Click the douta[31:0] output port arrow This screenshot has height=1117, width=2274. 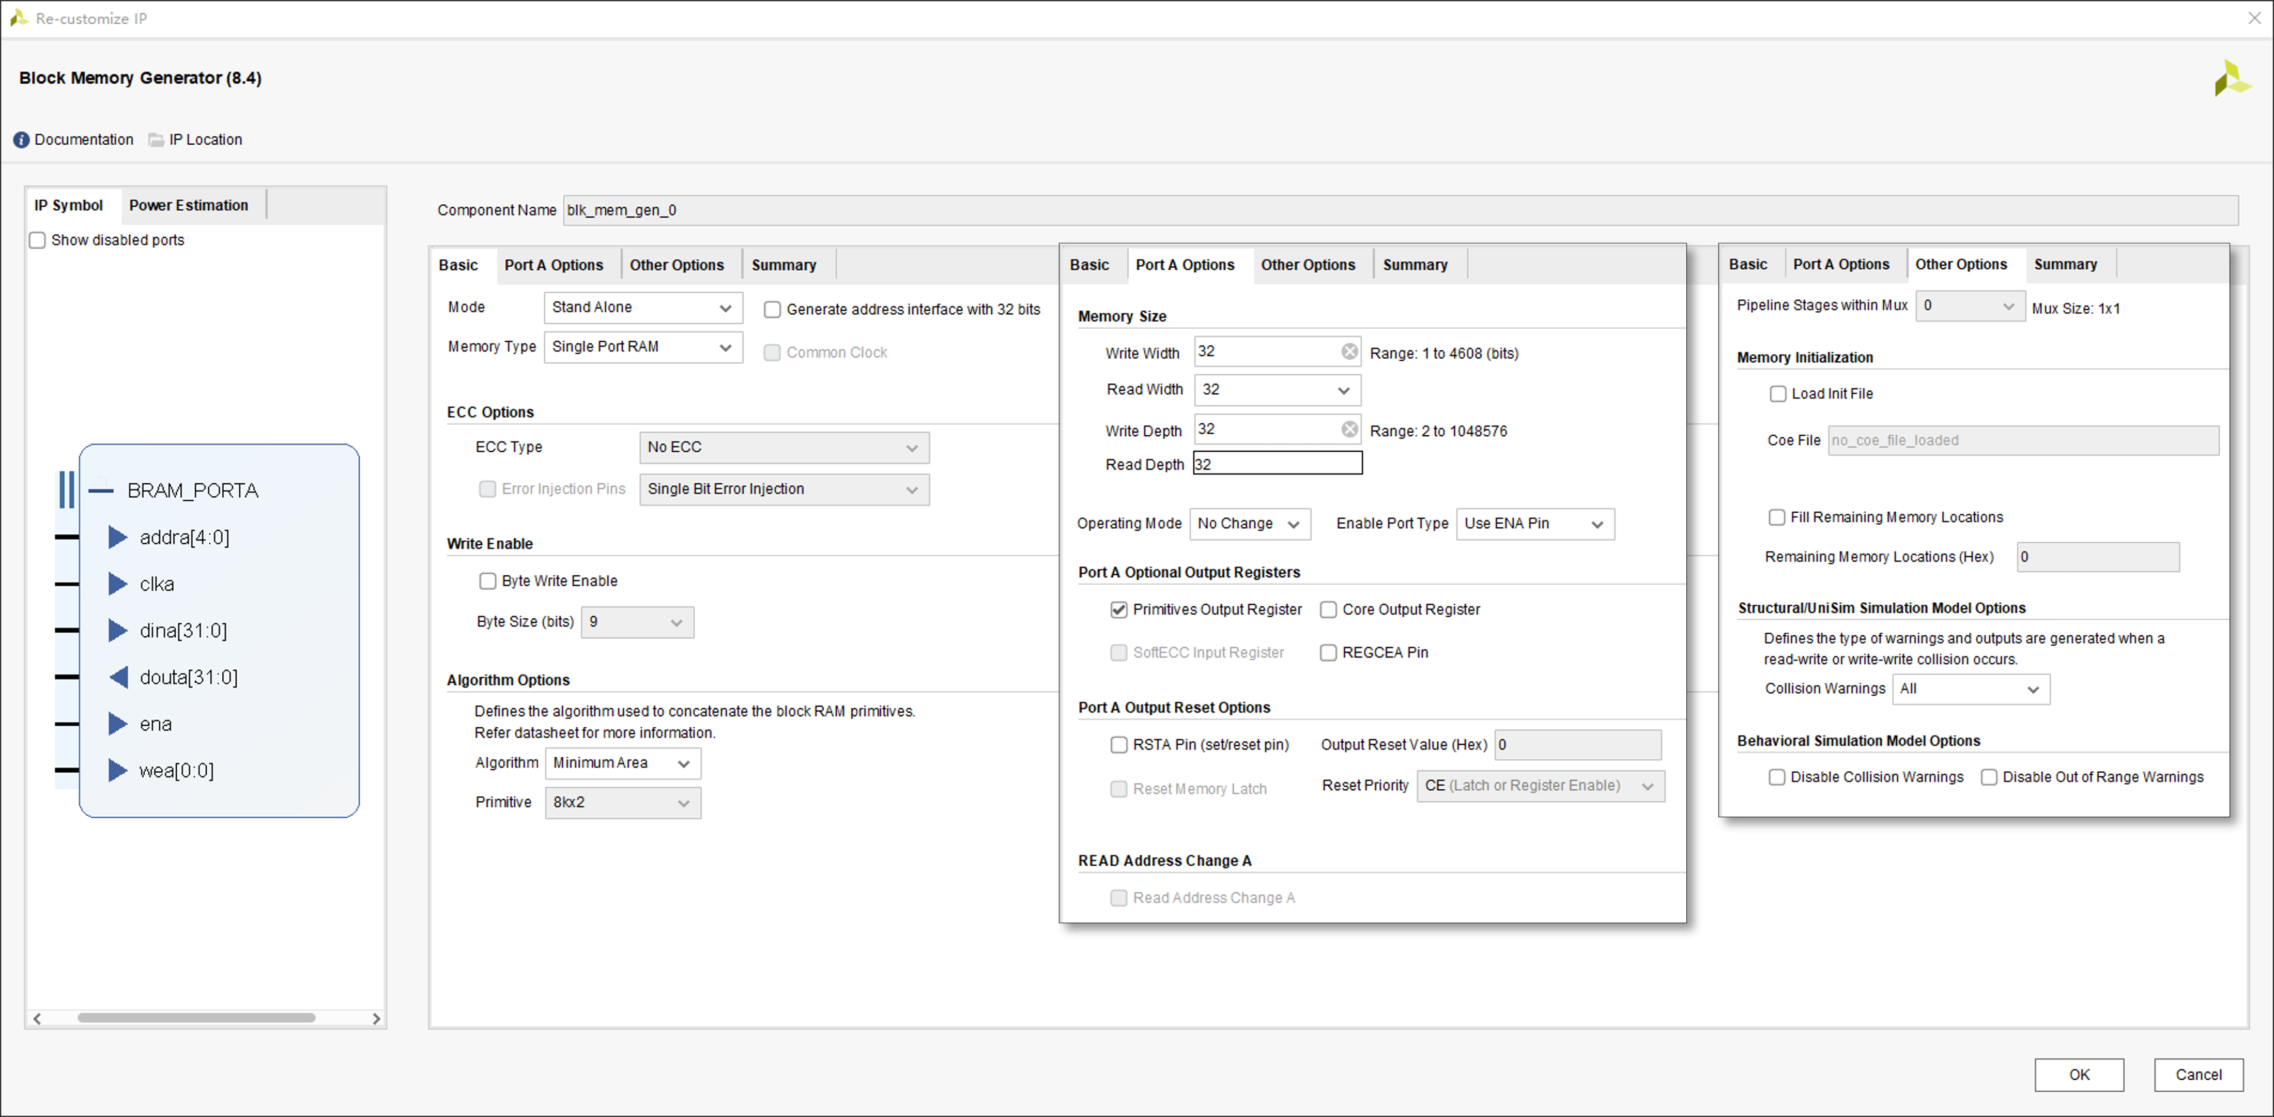pyautogui.click(x=117, y=677)
